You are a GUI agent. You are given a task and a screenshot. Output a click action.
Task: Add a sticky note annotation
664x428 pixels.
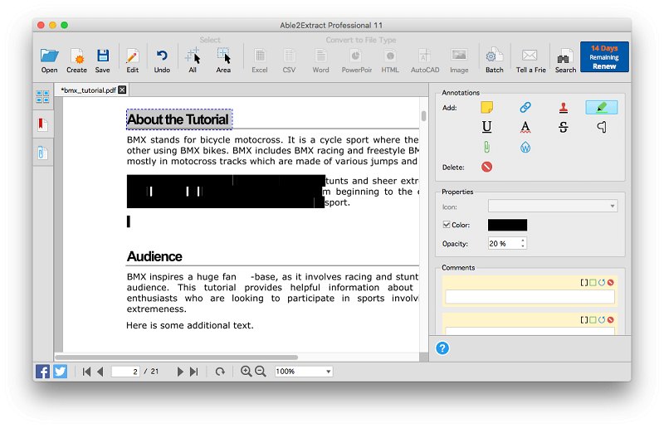tap(486, 107)
